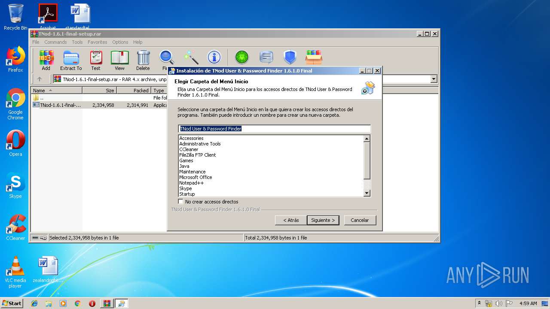
Task: Open the Options menu in WinRAR
Action: coord(120,42)
